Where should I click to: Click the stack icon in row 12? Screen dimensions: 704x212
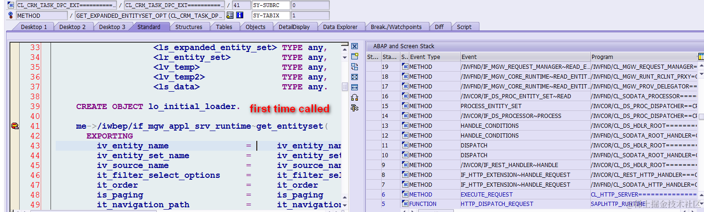pyautogui.click(x=405, y=135)
